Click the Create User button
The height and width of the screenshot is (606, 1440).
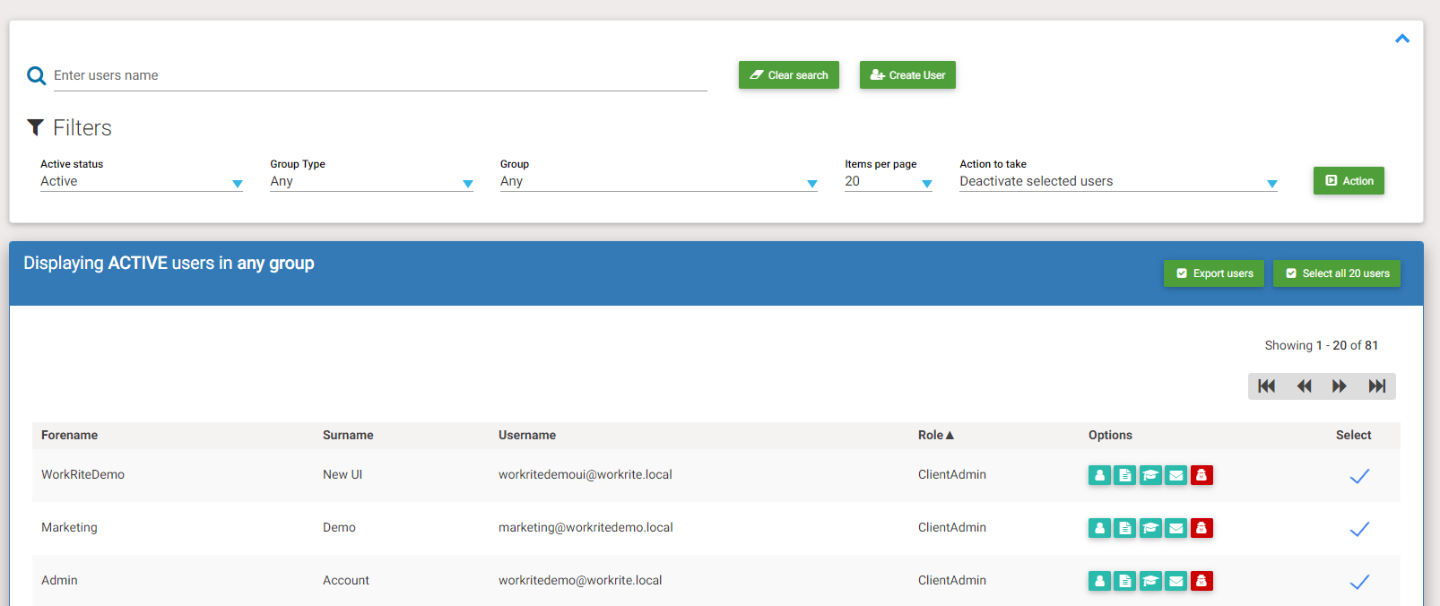(907, 75)
